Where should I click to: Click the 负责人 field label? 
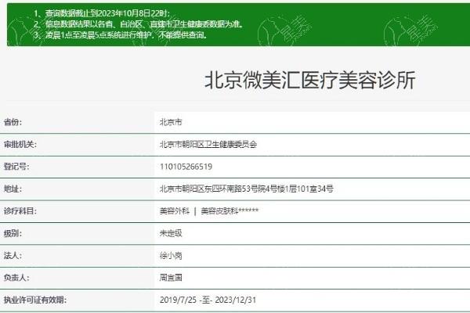coord(16,277)
